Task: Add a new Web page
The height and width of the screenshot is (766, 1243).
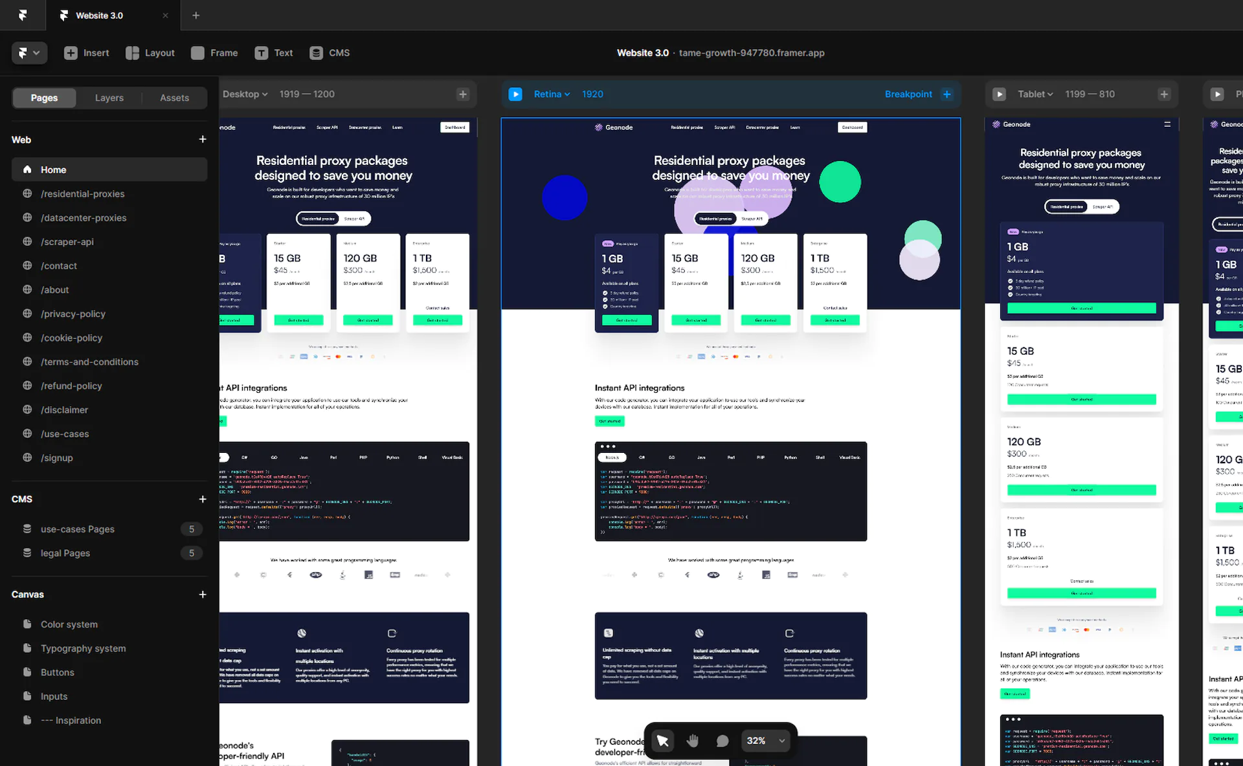Action: click(202, 140)
